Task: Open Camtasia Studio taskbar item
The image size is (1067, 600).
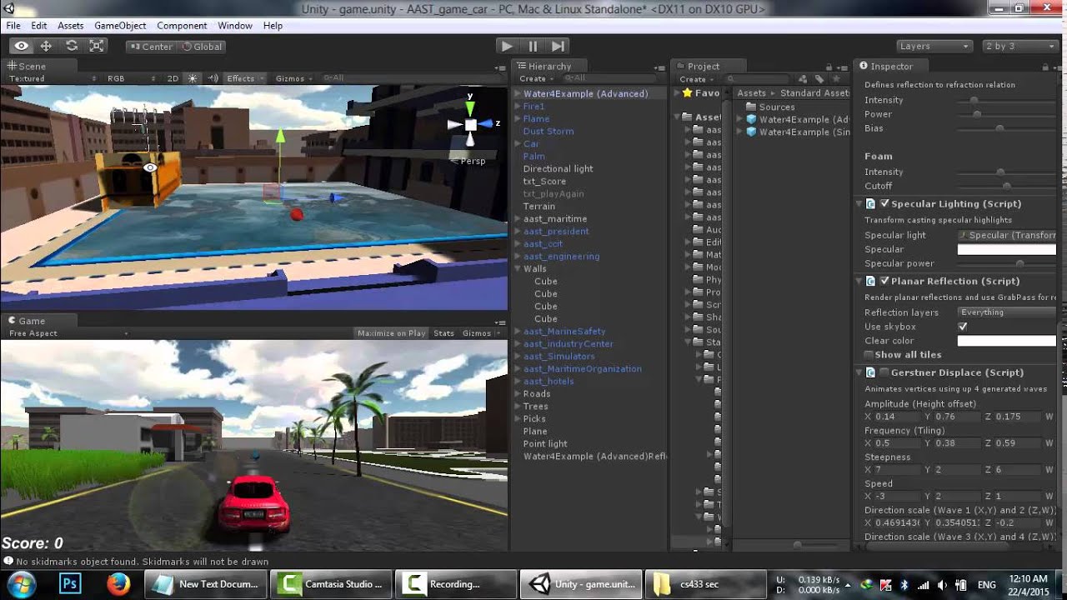Action: pos(332,584)
